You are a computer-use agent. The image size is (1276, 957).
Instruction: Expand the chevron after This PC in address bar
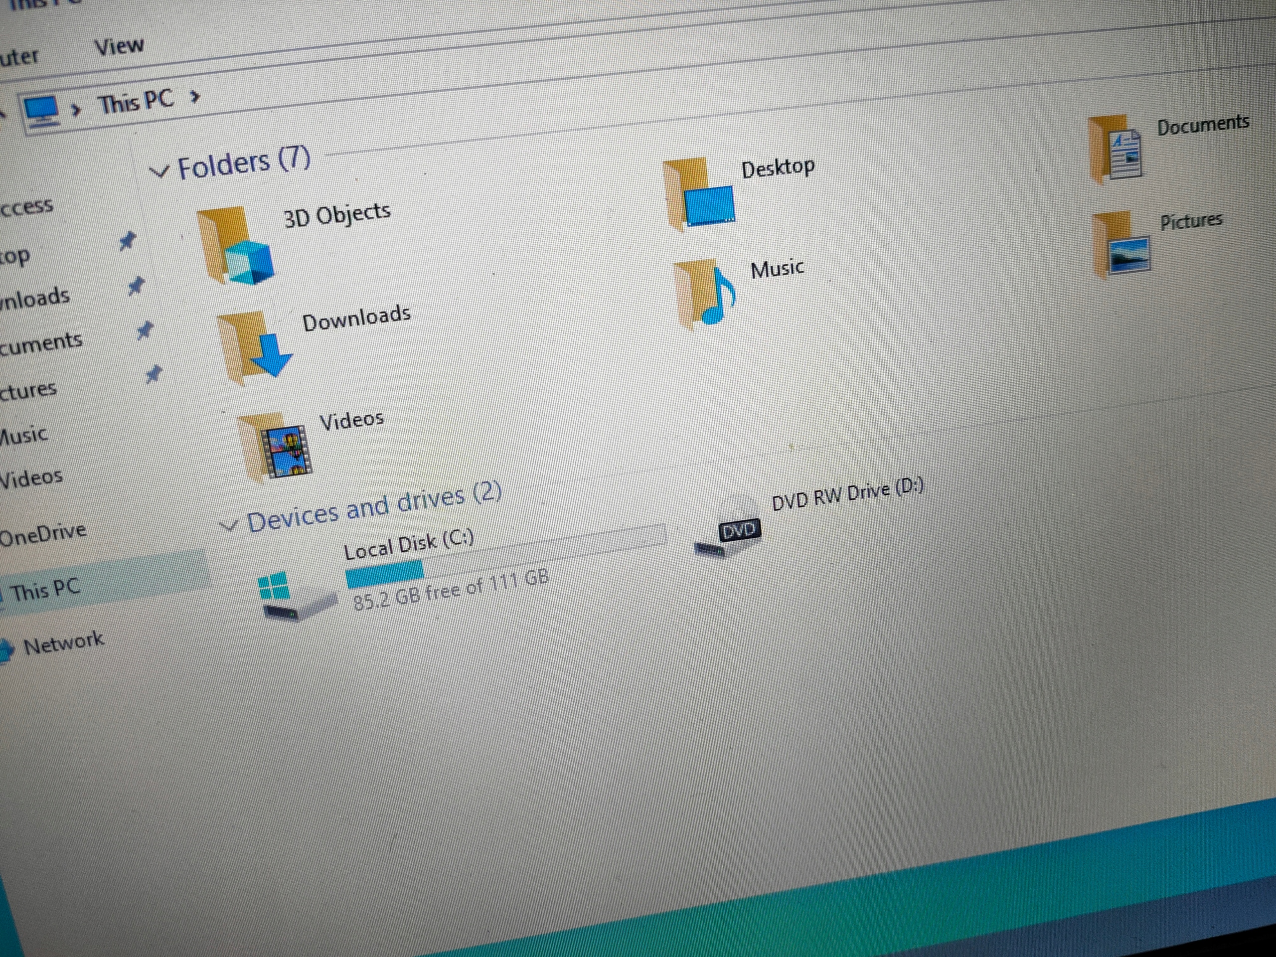[x=195, y=96]
